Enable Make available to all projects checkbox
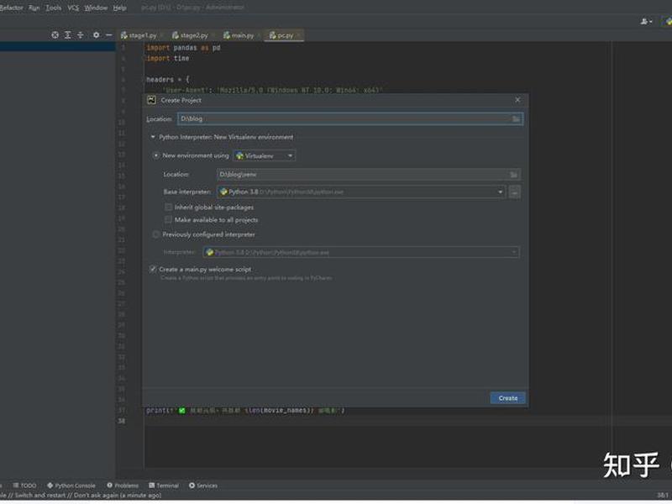The height and width of the screenshot is (504, 672). (x=169, y=220)
